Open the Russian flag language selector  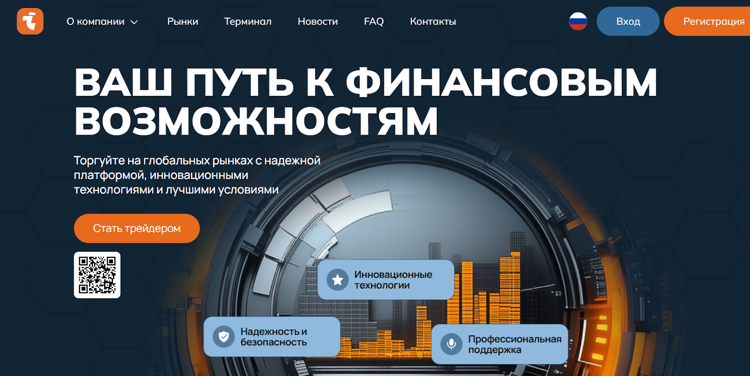point(578,21)
